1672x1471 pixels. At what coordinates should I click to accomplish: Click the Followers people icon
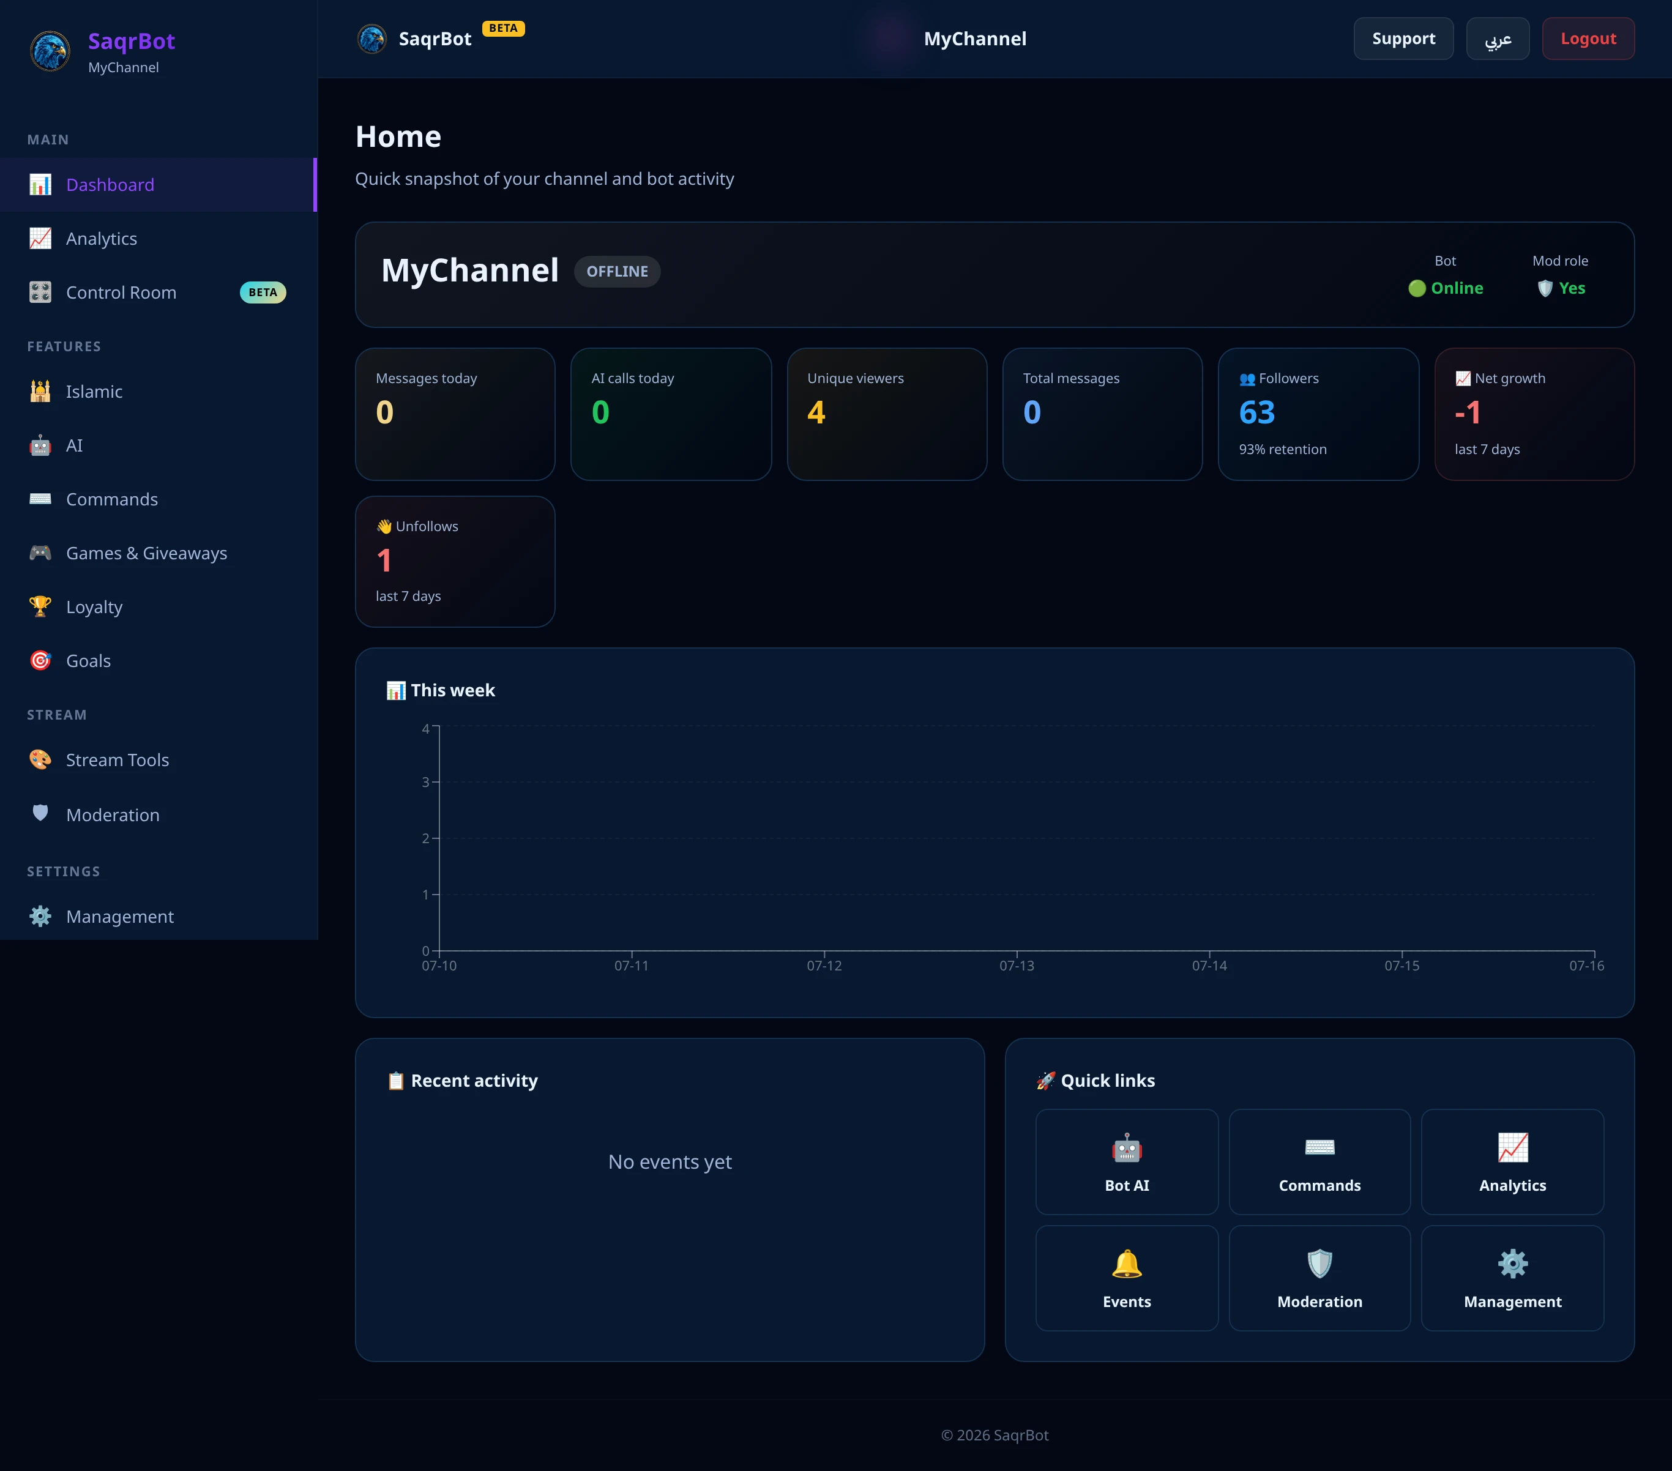click(1247, 379)
